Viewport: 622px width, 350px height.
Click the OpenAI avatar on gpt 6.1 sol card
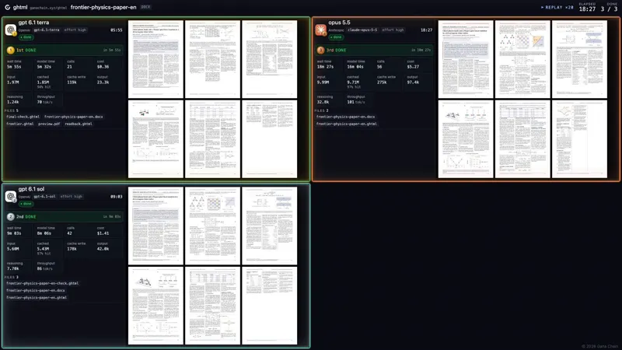(x=11, y=197)
